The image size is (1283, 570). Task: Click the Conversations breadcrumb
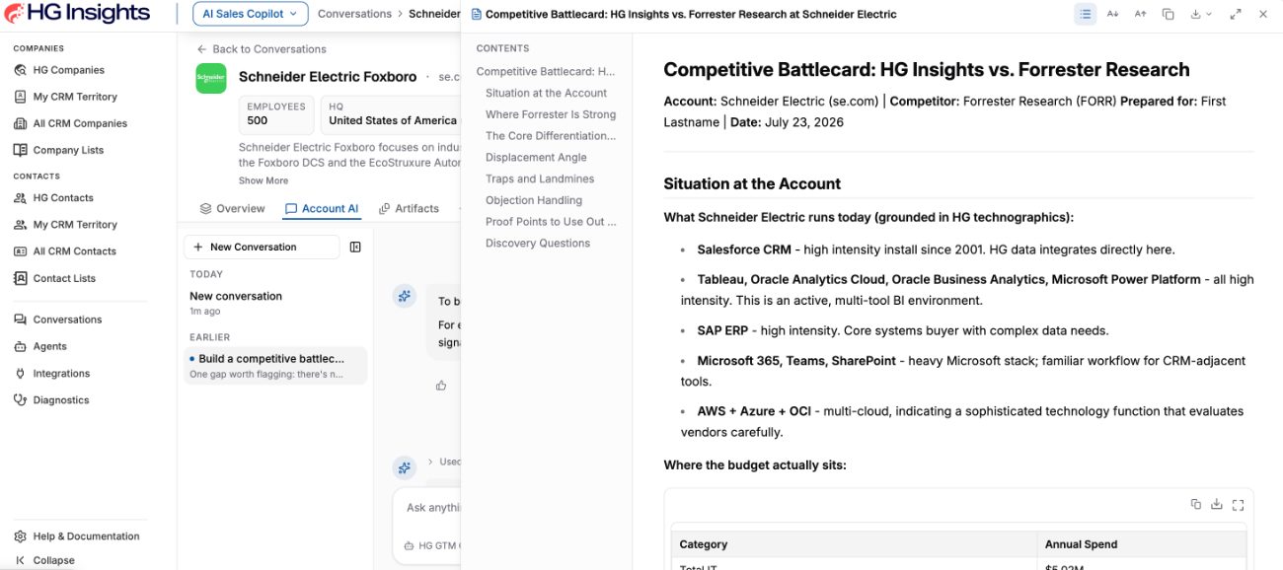coord(354,14)
